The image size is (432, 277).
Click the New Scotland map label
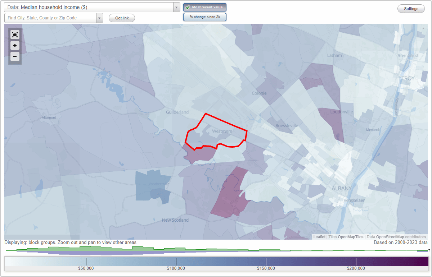tap(175, 220)
